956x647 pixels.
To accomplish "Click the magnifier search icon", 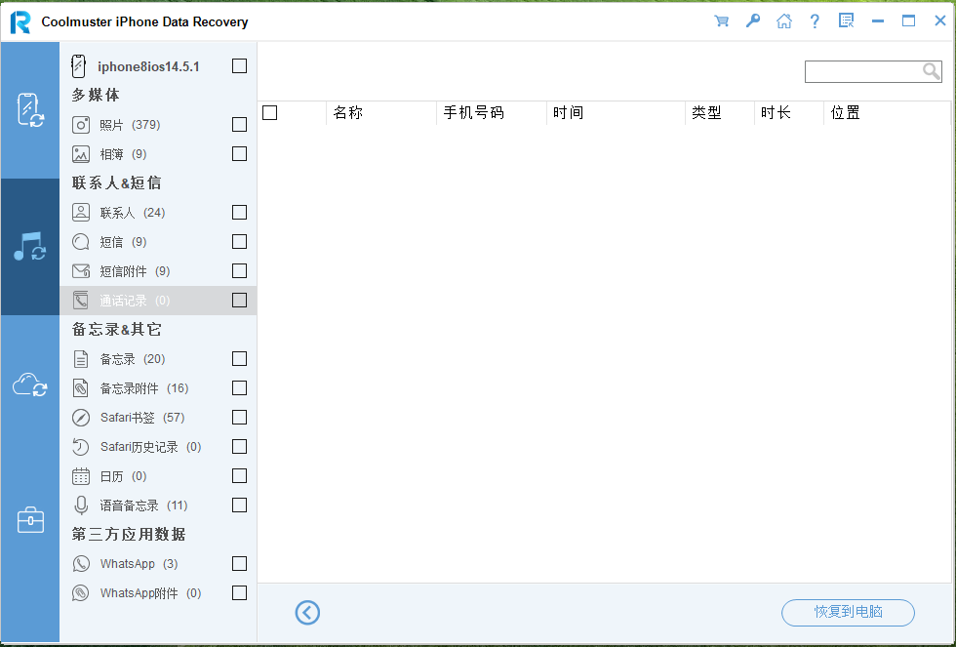I will click(x=931, y=71).
